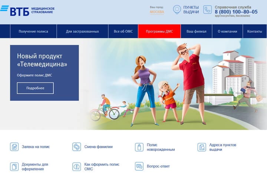Click the baby bottle icon for Полис новорожденным
Screen dimensions: 267x176
[139, 147]
